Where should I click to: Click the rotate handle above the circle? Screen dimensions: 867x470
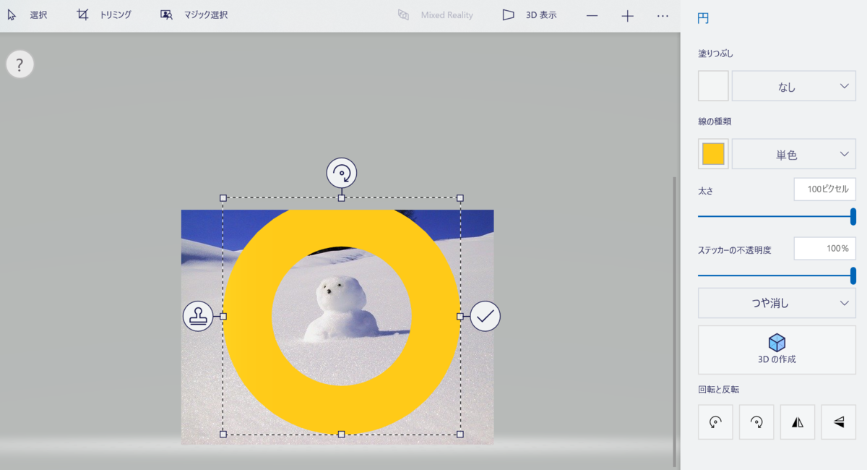coord(342,174)
